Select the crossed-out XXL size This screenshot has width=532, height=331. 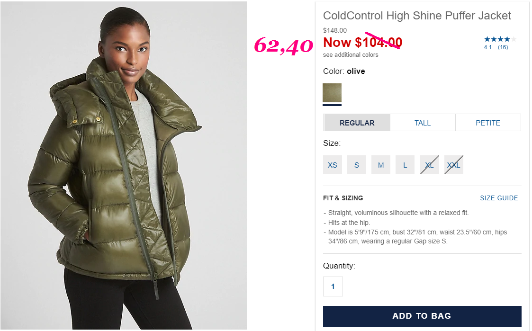click(x=454, y=165)
